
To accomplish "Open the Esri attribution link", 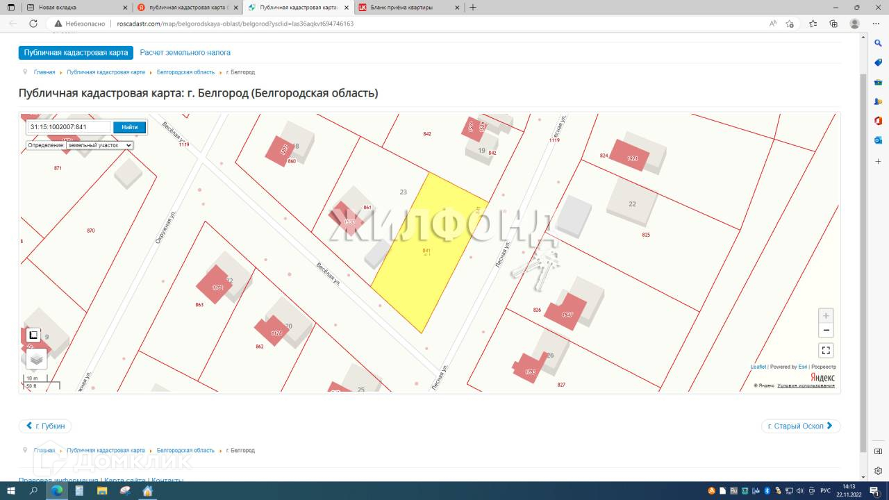I will pyautogui.click(x=802, y=367).
